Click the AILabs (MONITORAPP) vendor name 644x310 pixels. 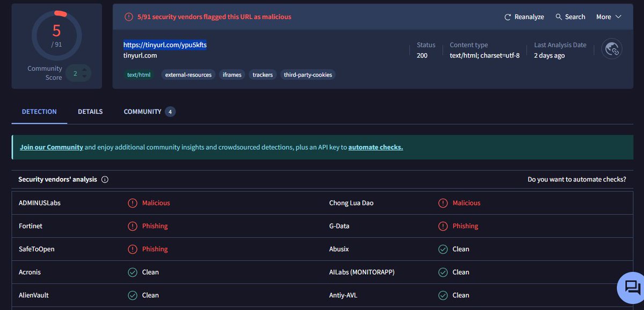(362, 272)
